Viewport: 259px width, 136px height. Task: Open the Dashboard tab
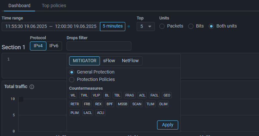point(19,6)
